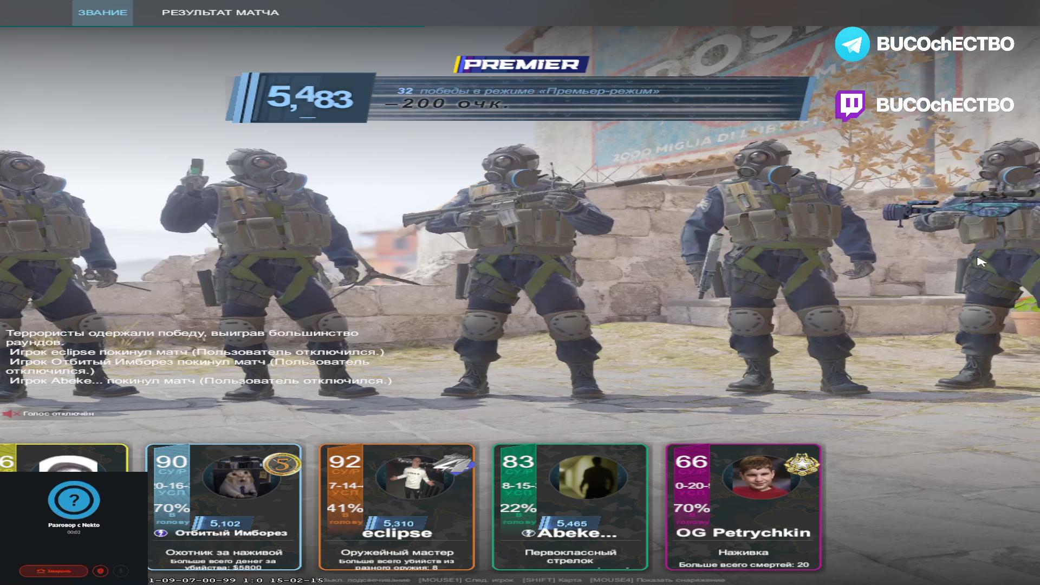This screenshot has width=1040, height=585.
Task: Click the gold star medal on OG Petrychkin's card
Action: (x=802, y=464)
